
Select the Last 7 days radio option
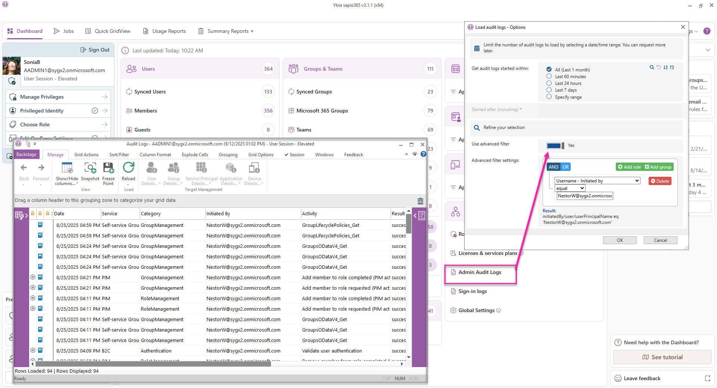(x=549, y=90)
